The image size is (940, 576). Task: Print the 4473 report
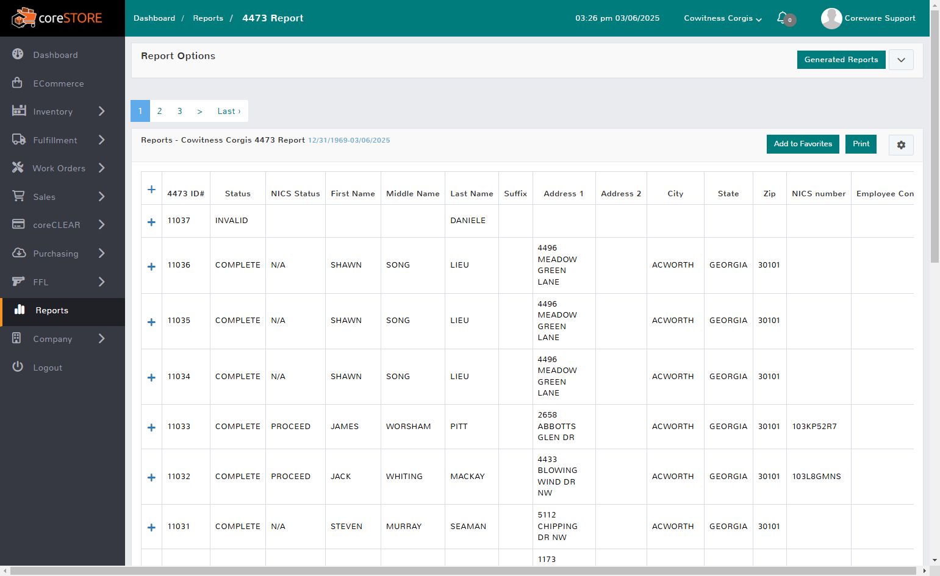(861, 144)
